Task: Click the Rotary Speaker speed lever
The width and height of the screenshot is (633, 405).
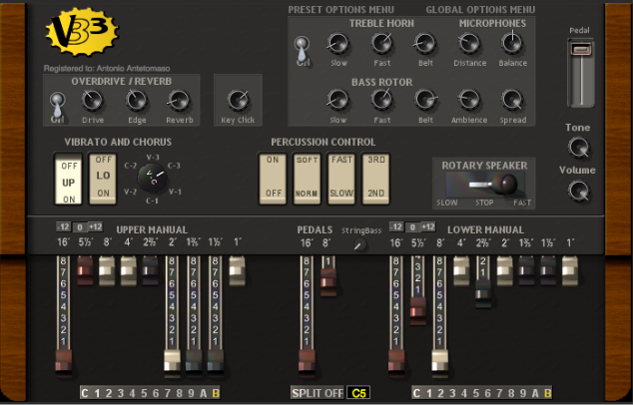Action: [x=494, y=185]
